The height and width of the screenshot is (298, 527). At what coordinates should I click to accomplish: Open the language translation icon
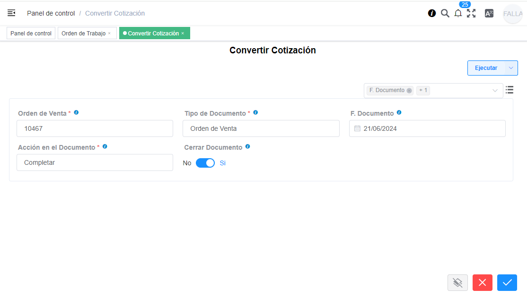pyautogui.click(x=489, y=13)
